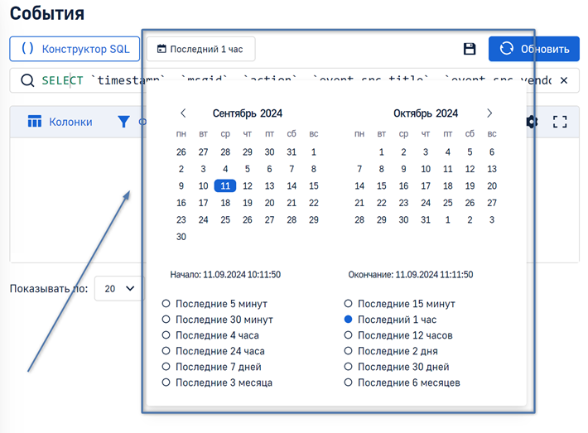Open the 'Колонки' columns selector
Screen dimensions: 588x433
[60, 122]
